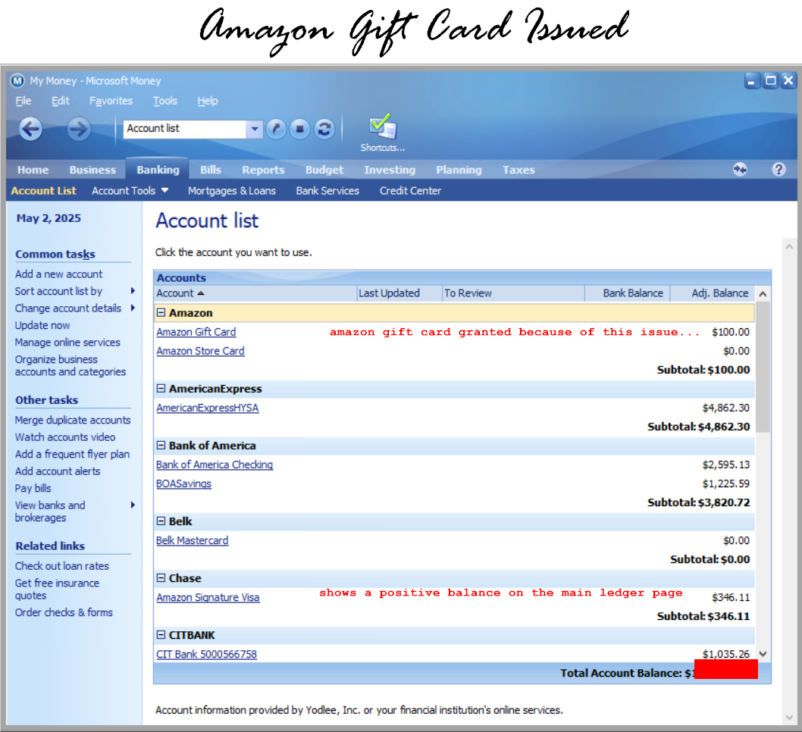Screen dimensions: 802x732
Task: Open the CIT Bank 5000566758 account
Action: point(207,654)
